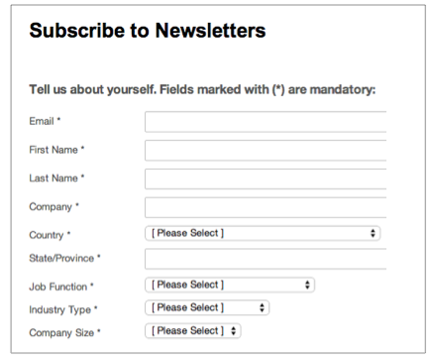
Task: Select the Company text input
Action: point(266,207)
